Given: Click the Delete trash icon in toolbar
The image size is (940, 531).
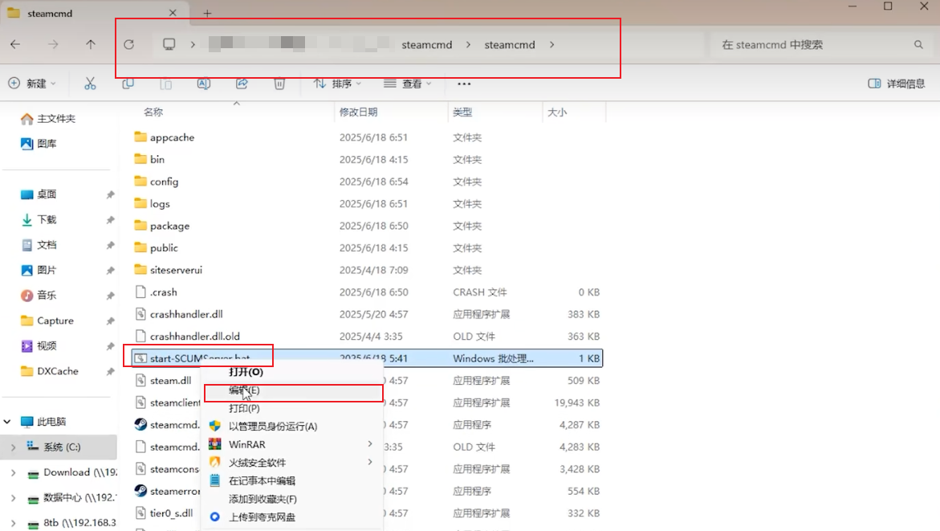Looking at the screenshot, I should coord(279,84).
